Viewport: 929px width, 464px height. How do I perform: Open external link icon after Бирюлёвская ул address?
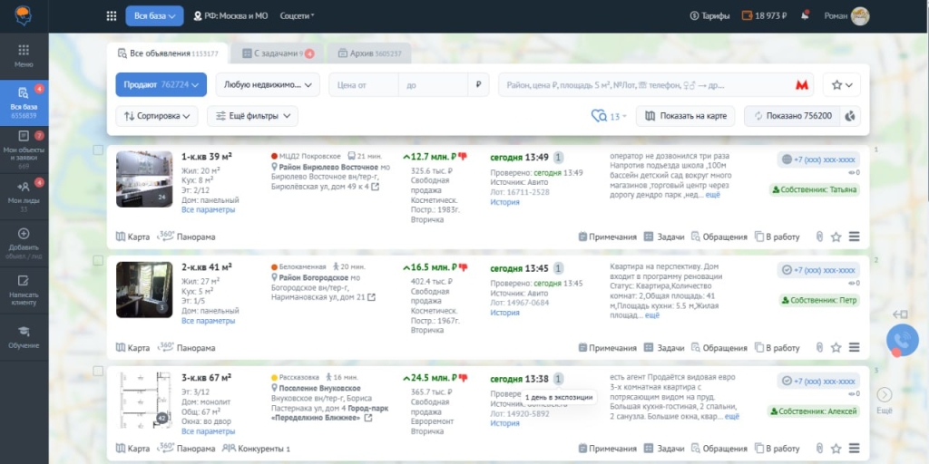click(375, 187)
